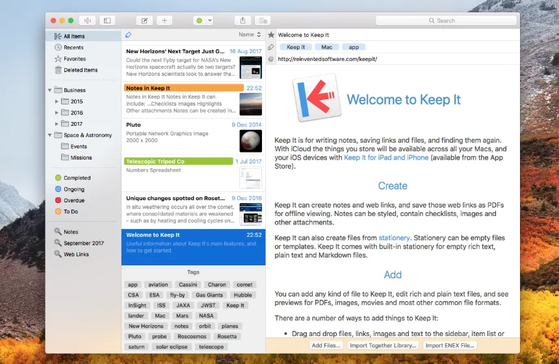Viewport: 559px width, 364px height.
Task: Open the label color dropdown arrow in toolbar
Action: tap(210, 21)
